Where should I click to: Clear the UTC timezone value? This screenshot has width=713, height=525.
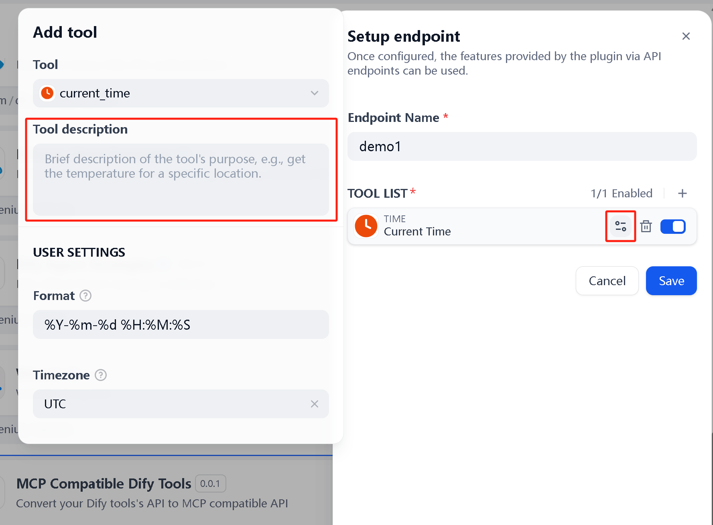[x=314, y=404]
